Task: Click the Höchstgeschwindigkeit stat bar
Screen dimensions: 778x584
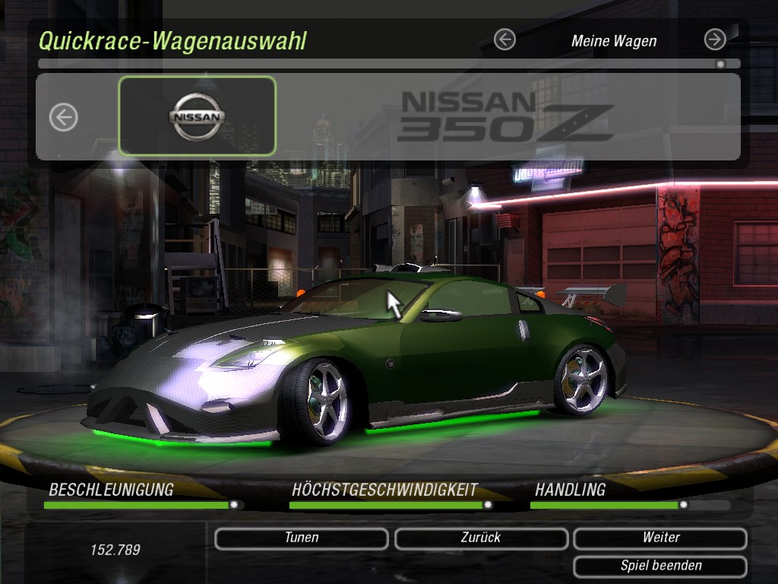Action: click(x=391, y=505)
